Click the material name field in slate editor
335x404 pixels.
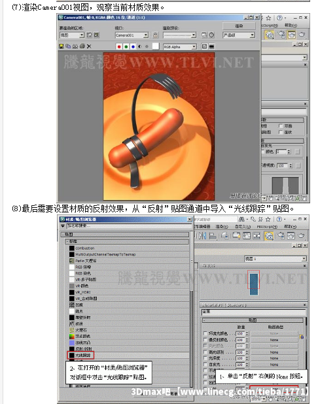point(253,312)
